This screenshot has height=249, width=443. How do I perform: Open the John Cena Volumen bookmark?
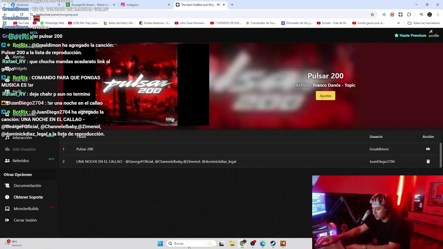(x=190, y=23)
